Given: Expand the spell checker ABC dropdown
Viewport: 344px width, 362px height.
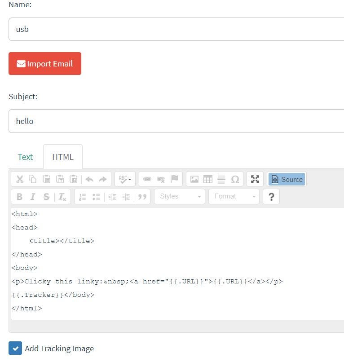Looking at the screenshot, I should 125,179.
